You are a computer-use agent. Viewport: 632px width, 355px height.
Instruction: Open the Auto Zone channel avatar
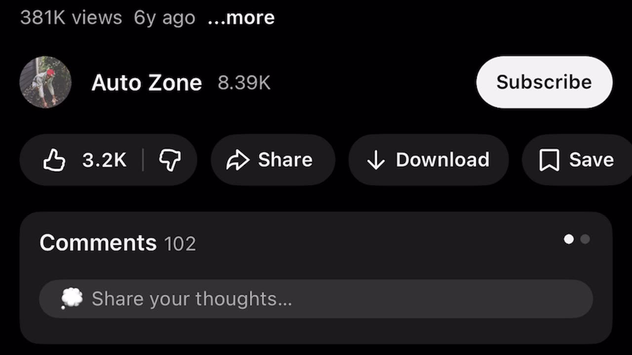tap(45, 82)
